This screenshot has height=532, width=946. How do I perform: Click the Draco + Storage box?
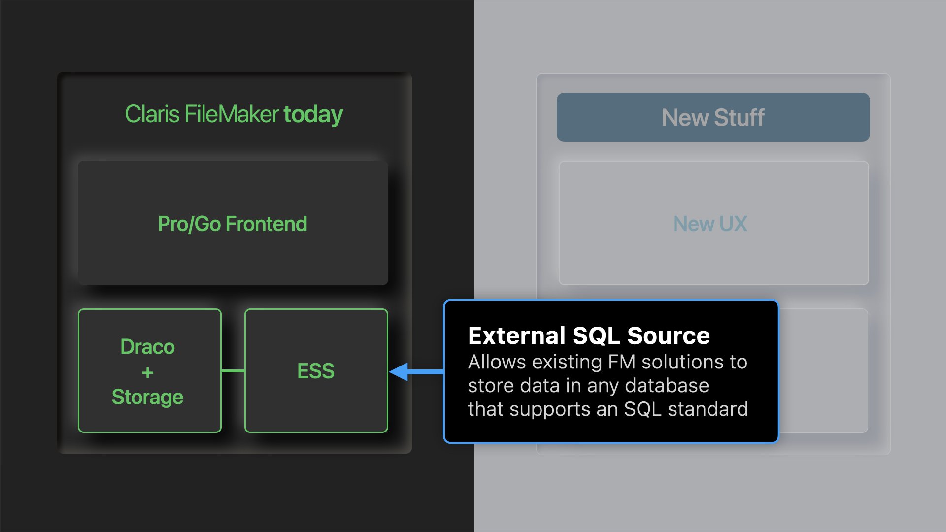(x=150, y=371)
